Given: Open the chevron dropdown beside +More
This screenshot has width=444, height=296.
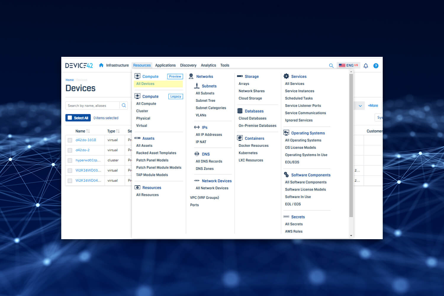Looking at the screenshot, I should click(x=360, y=105).
